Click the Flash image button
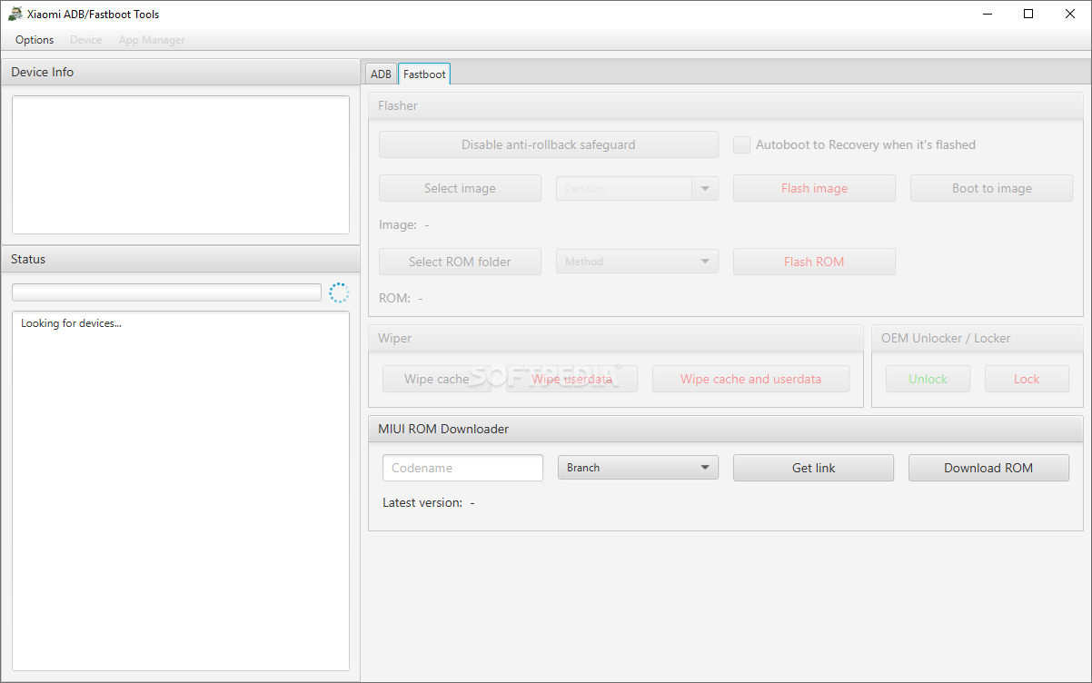1092x683 pixels. click(x=814, y=188)
